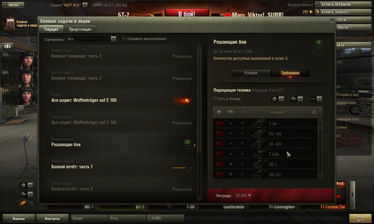Screen dimensions: 374x224
Task: Switch to the Предстоящие tab
Action: [x=80, y=29]
